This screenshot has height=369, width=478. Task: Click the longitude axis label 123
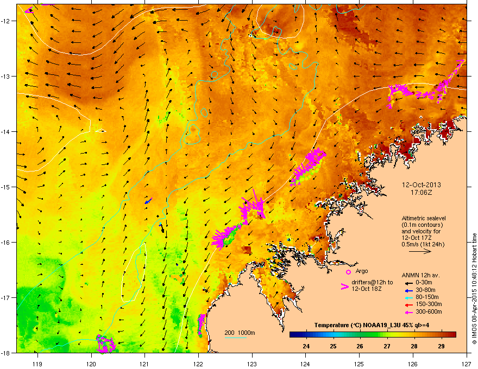point(252,364)
